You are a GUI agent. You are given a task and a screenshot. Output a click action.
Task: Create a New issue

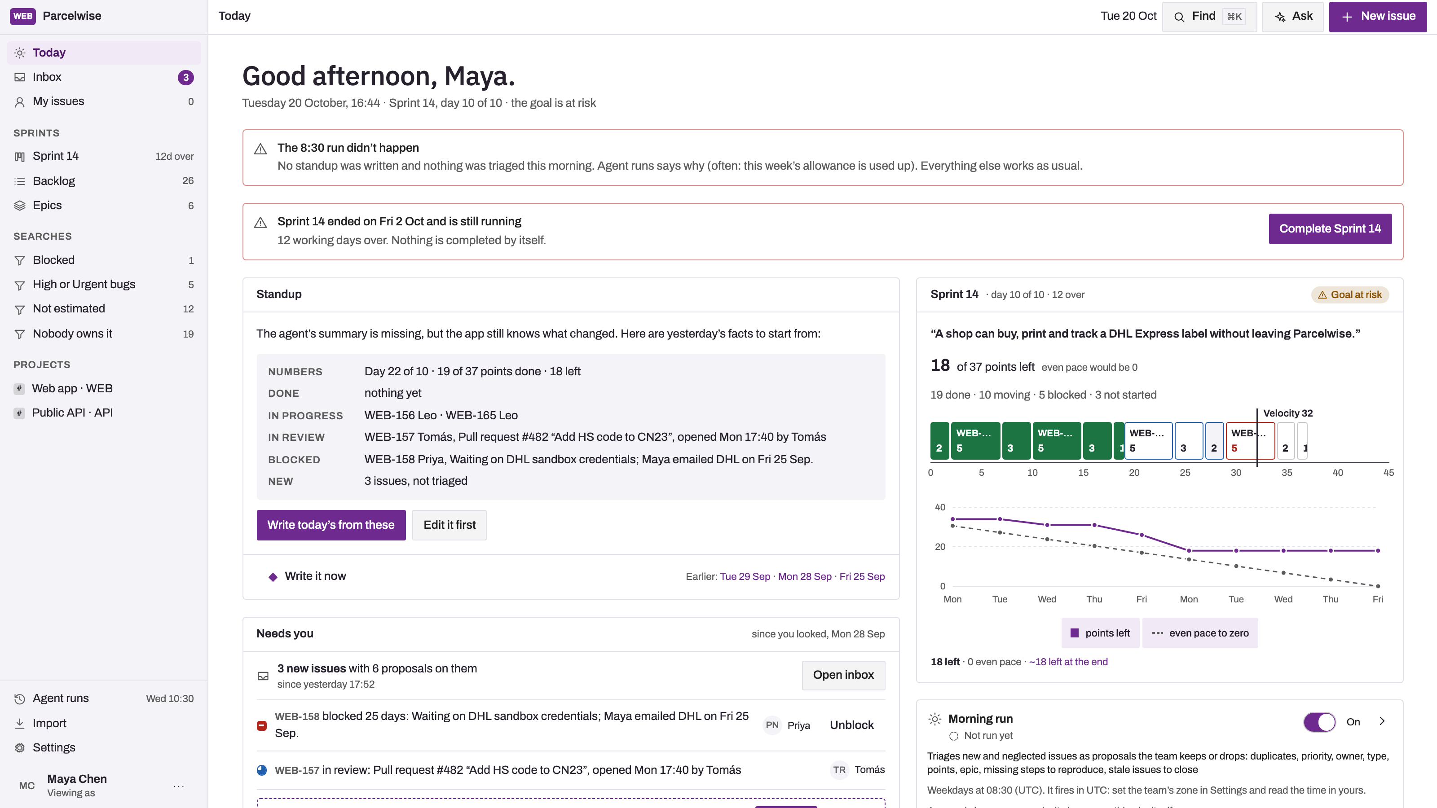[x=1378, y=17]
